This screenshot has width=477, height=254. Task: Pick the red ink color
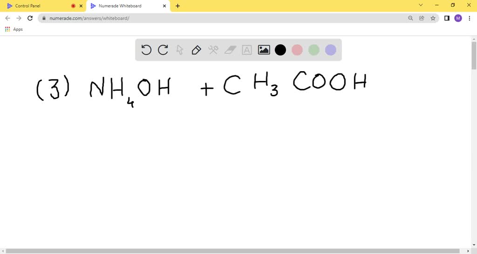click(297, 50)
